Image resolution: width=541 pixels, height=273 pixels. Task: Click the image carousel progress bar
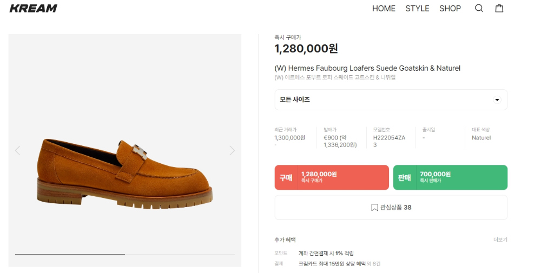(125, 255)
